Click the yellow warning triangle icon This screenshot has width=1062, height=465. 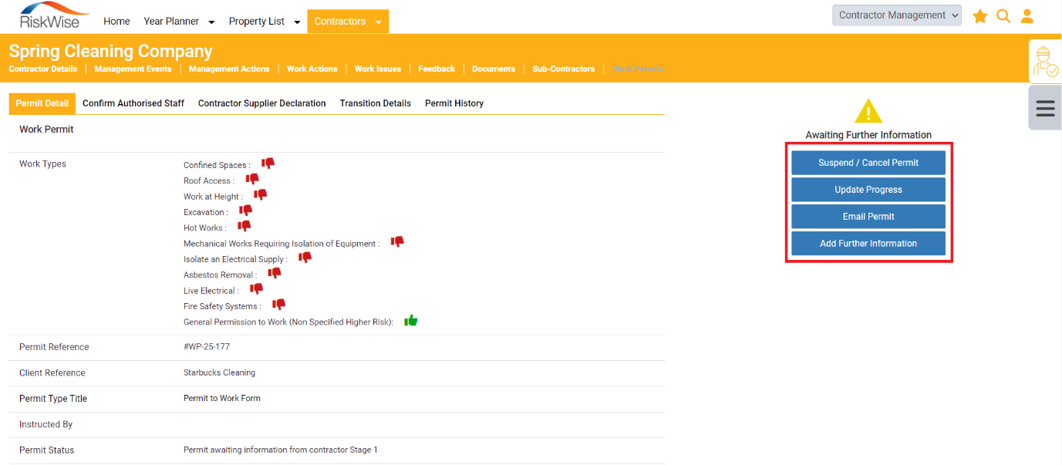pos(868,111)
